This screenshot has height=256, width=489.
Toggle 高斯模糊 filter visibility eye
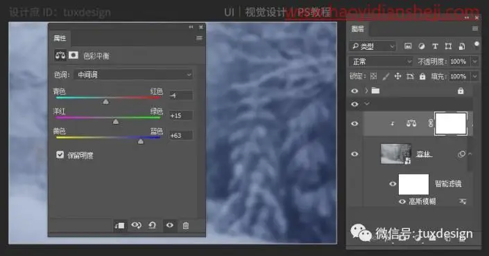click(402, 201)
